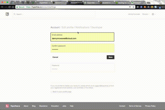Open the About footer link
This screenshot has width=165, height=110.
click(x=26, y=106)
